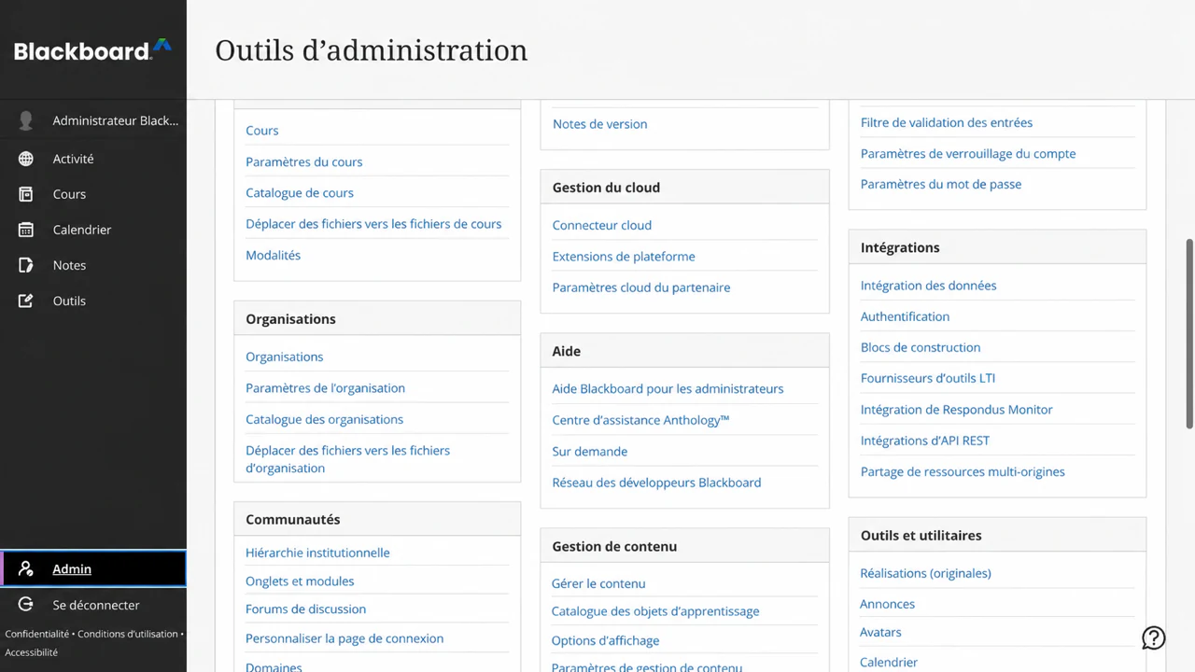
Task: Click the Admin person icon
Action: coord(26,568)
